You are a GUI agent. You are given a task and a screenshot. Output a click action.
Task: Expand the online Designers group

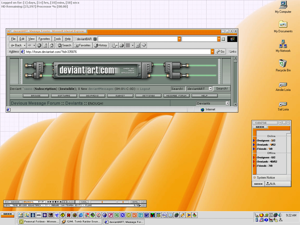point(254,141)
